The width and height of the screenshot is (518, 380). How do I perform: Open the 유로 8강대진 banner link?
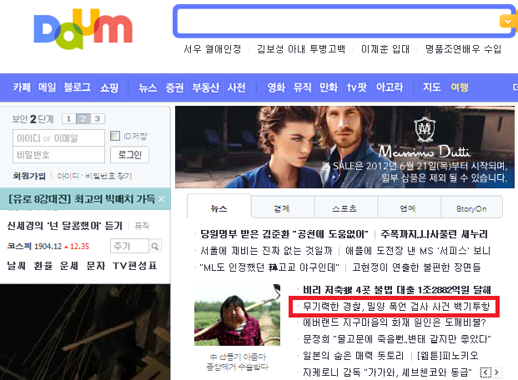point(82,198)
